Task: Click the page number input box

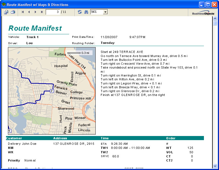Action: [x=53, y=12]
